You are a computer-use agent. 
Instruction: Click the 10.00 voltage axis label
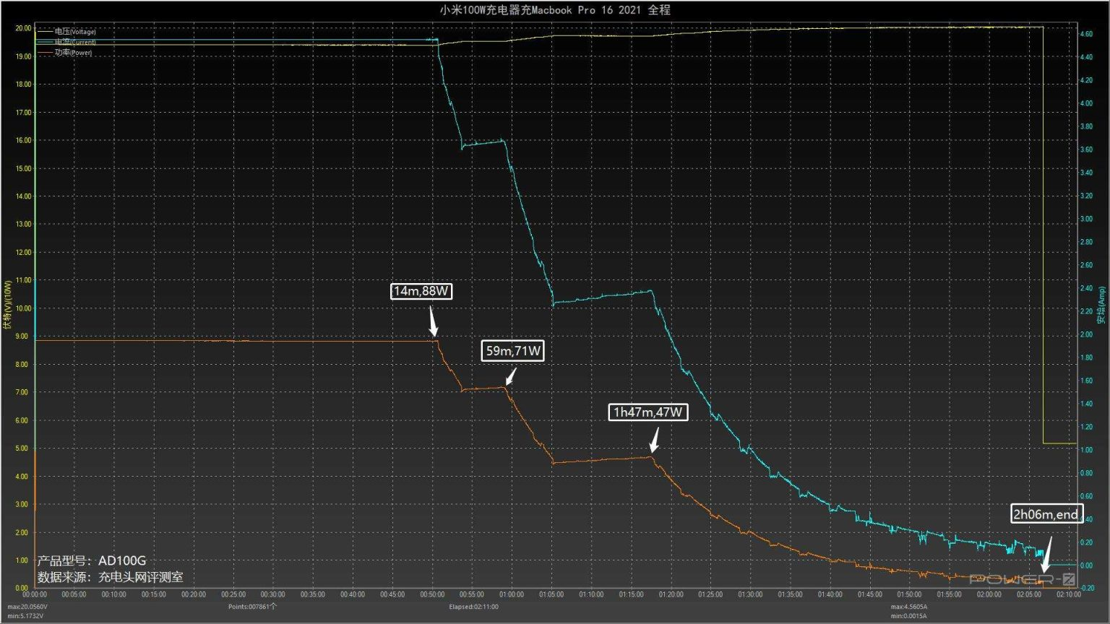23,308
